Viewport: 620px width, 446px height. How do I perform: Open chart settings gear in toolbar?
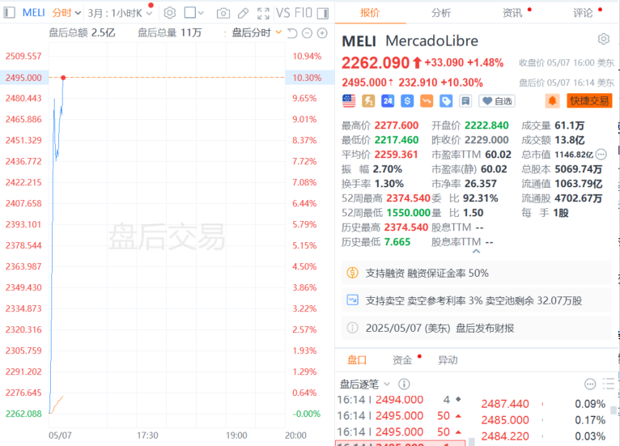click(170, 13)
